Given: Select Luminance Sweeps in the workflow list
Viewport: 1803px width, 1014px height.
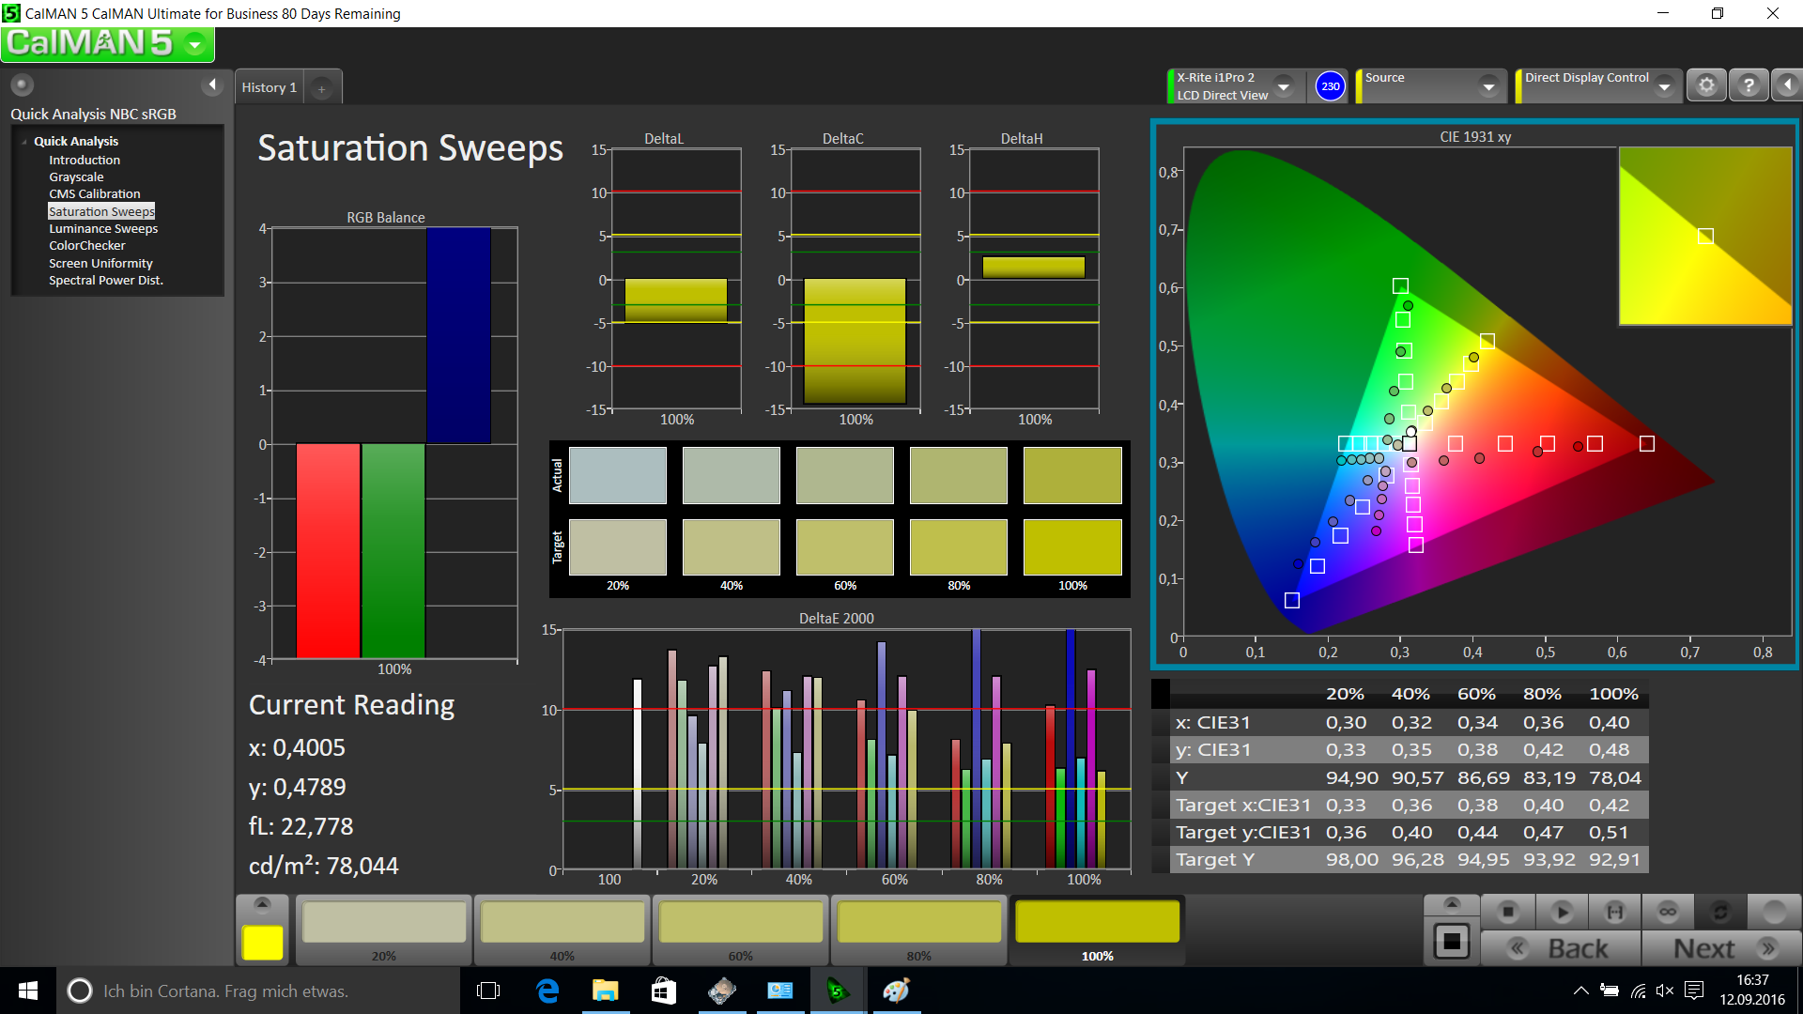Looking at the screenshot, I should (103, 228).
